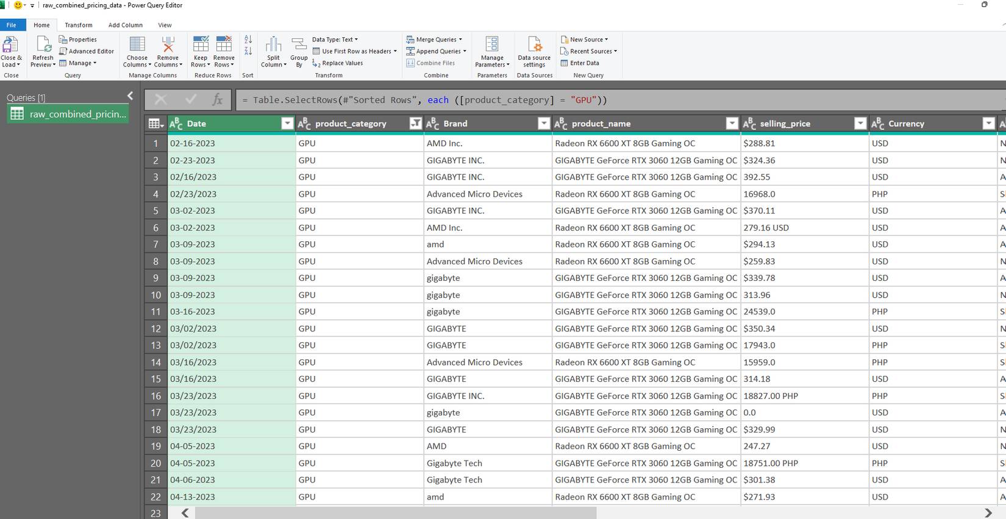Expand the Brand column filter dropdown
1006x519 pixels.
(544, 124)
